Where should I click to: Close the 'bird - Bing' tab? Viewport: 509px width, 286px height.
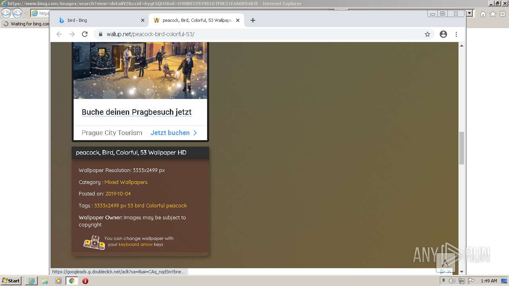click(x=143, y=20)
